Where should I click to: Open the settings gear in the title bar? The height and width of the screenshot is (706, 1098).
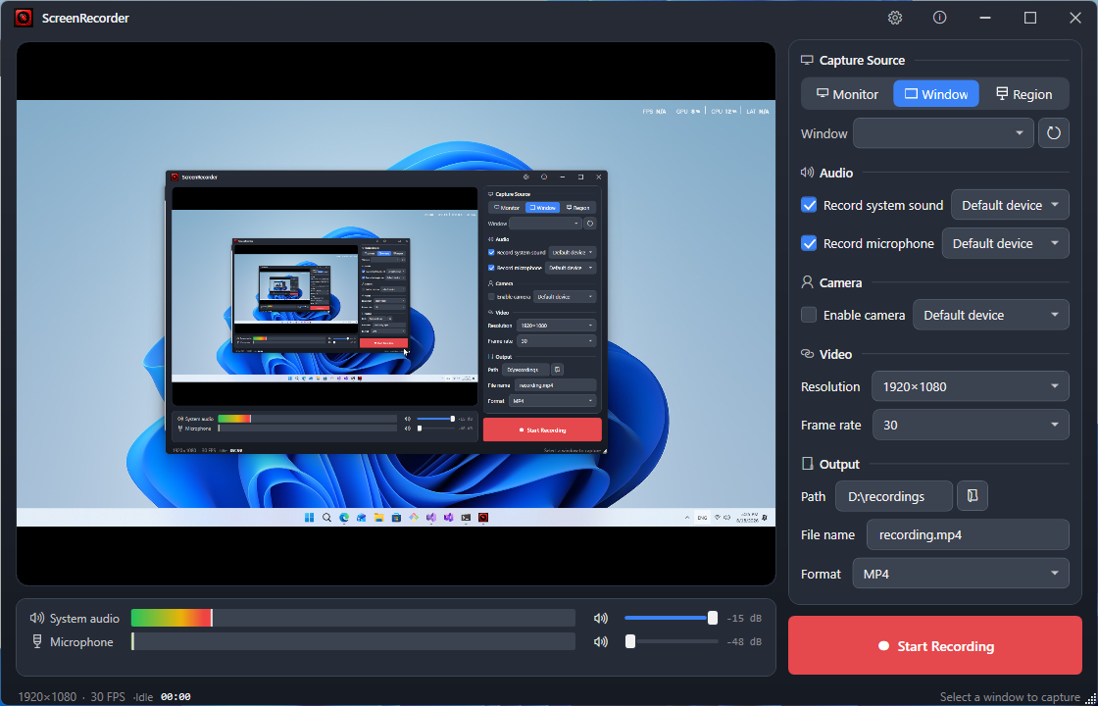[x=895, y=19]
